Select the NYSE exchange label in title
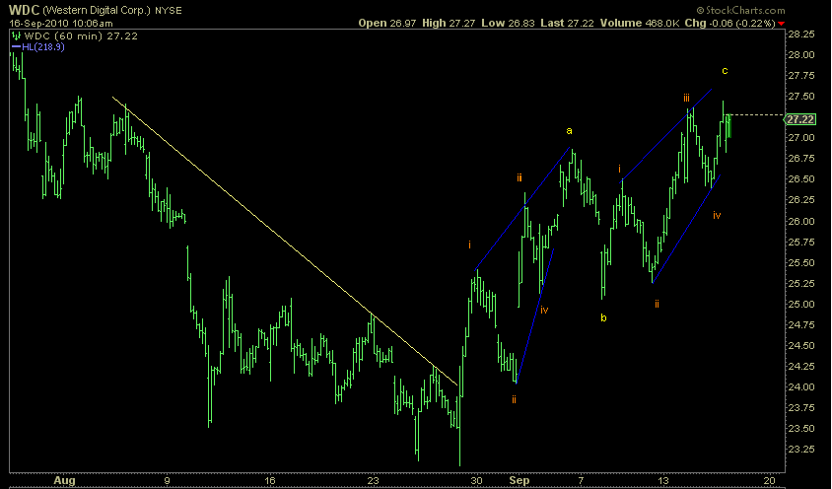The height and width of the screenshot is (489, 832). click(169, 10)
